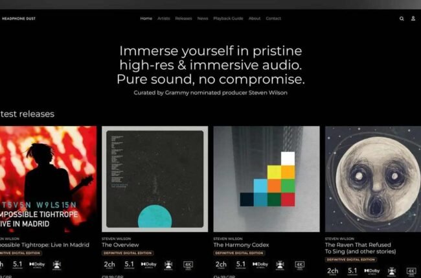Viewport: 421px width, 278px height.
Task: Click the Headphone Dust logo
Action: (x=19, y=19)
